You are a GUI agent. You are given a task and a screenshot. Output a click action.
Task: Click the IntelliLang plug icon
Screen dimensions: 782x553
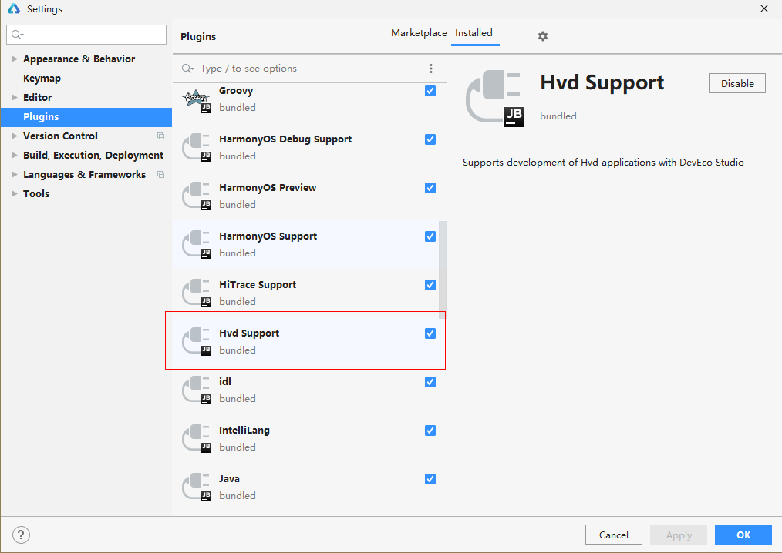pos(197,438)
